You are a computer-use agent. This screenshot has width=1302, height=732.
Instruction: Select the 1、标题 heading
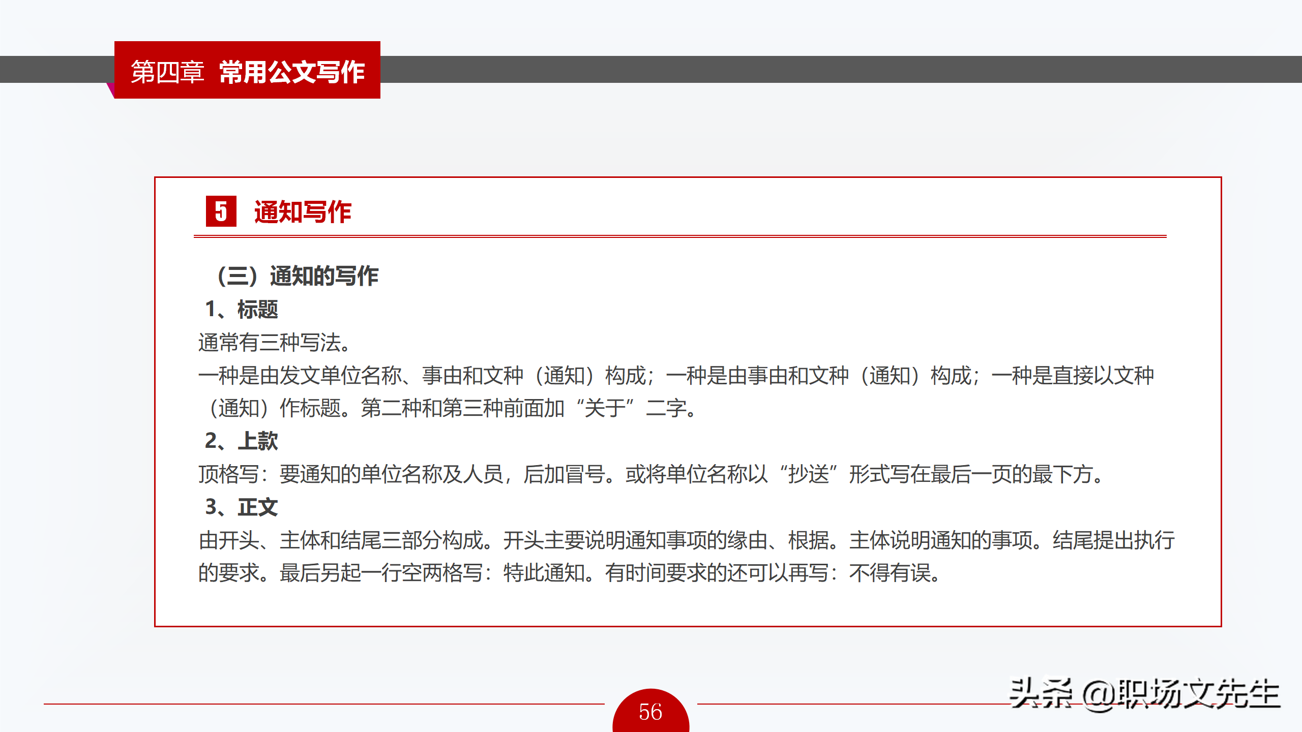242,309
